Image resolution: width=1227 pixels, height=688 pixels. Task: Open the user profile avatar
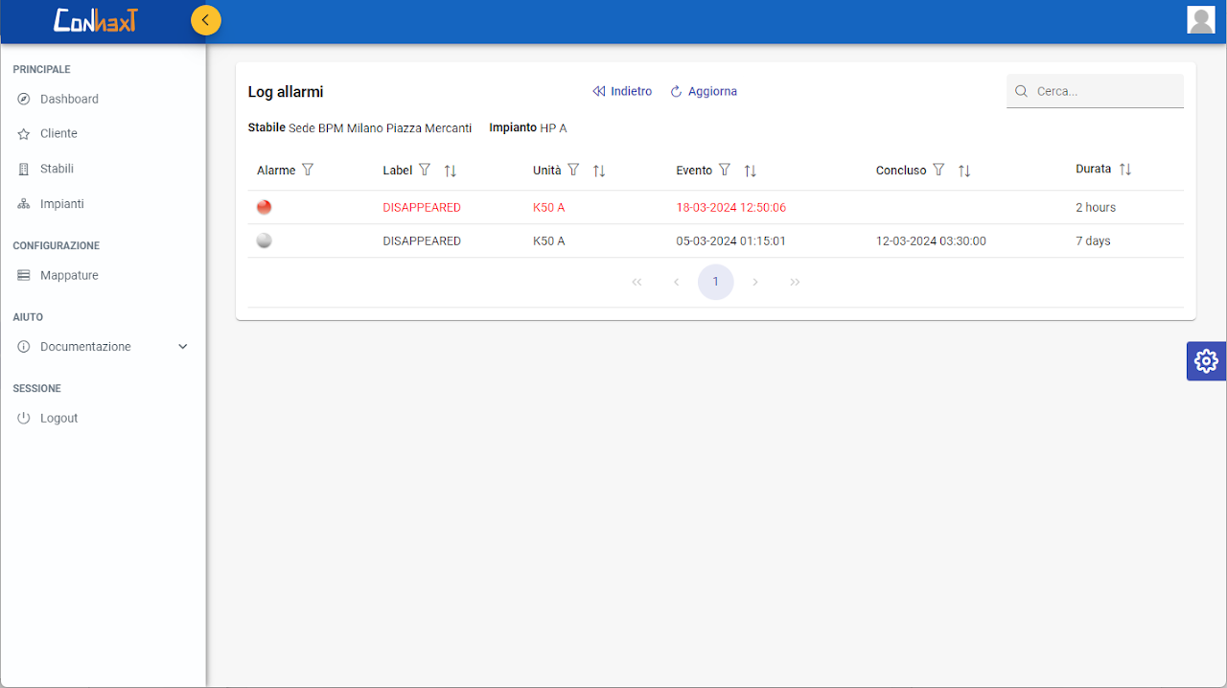[1200, 20]
